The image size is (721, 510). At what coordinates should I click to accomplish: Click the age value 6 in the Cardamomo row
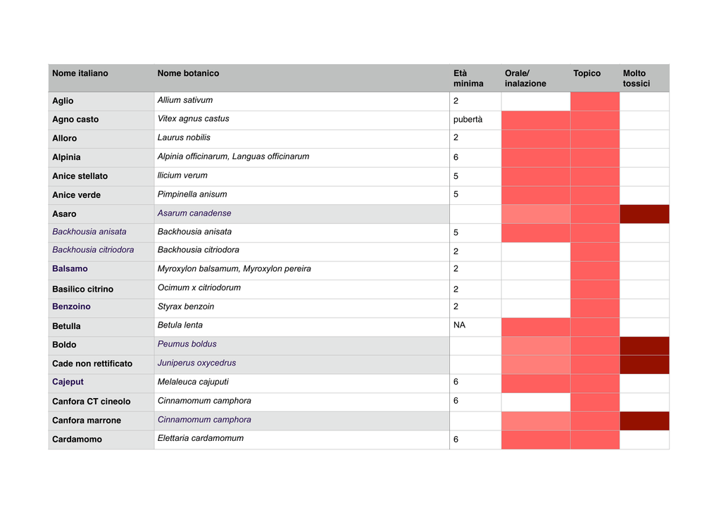456,439
